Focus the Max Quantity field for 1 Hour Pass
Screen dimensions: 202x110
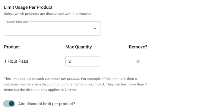click(83, 61)
